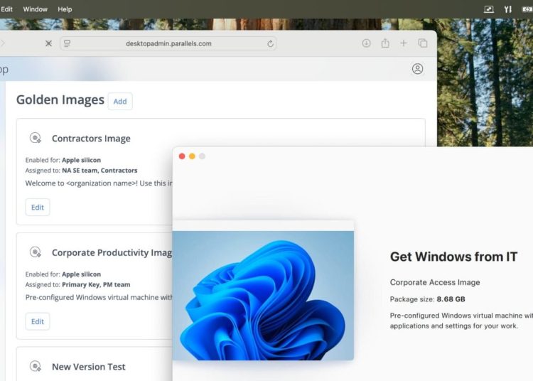Show the tab overview icon
Screen dimensions: 533x381
coord(422,43)
